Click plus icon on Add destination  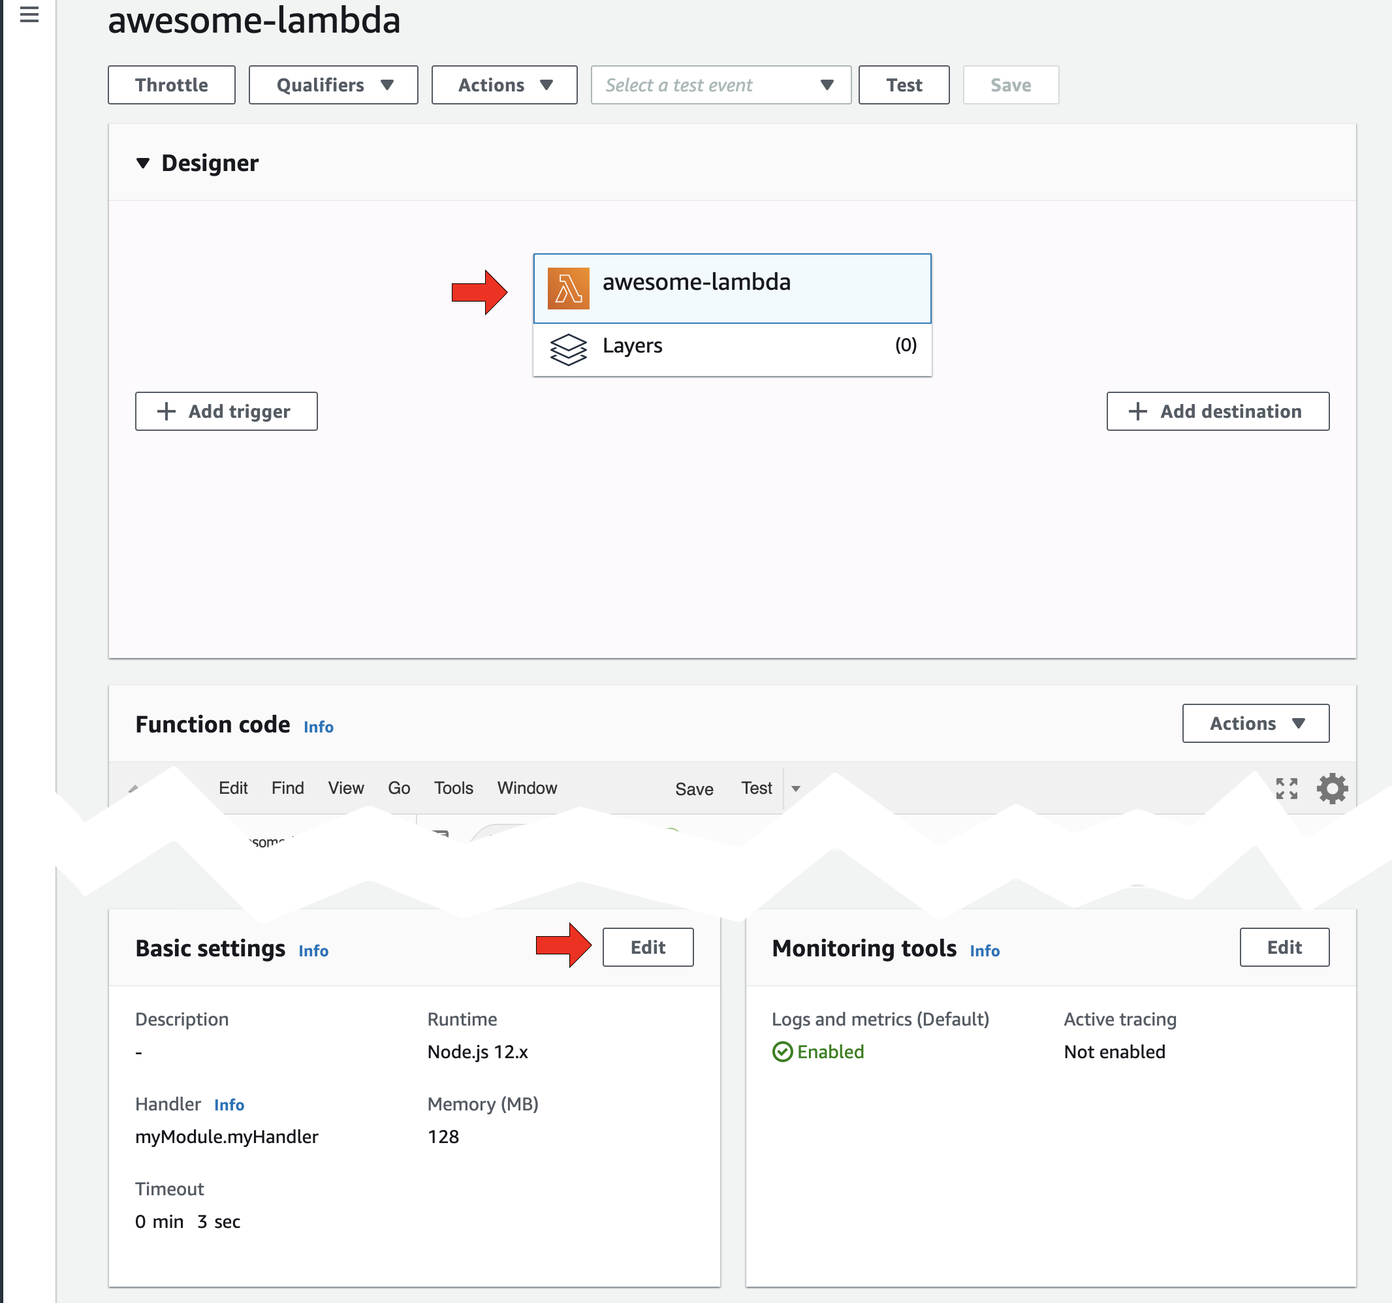click(x=1138, y=411)
